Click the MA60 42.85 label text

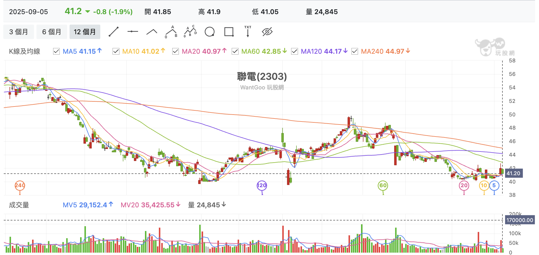pos(261,51)
